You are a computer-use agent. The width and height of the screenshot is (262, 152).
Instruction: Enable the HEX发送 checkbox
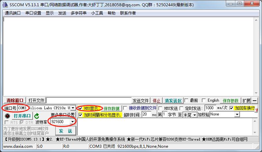[x=161, y=108]
